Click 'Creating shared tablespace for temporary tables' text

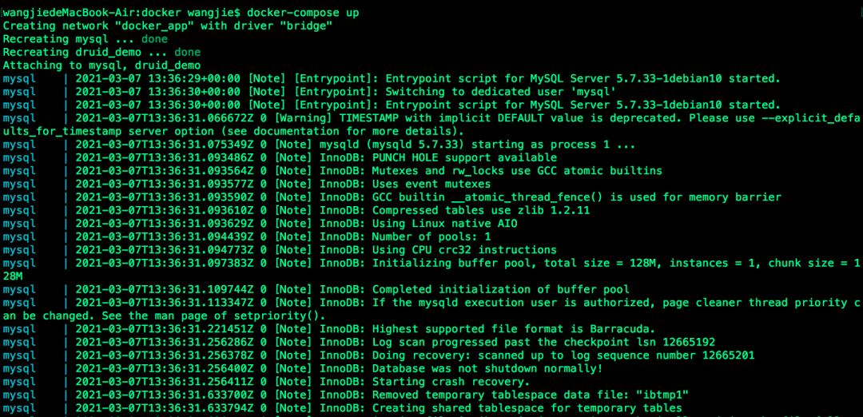pos(527,407)
